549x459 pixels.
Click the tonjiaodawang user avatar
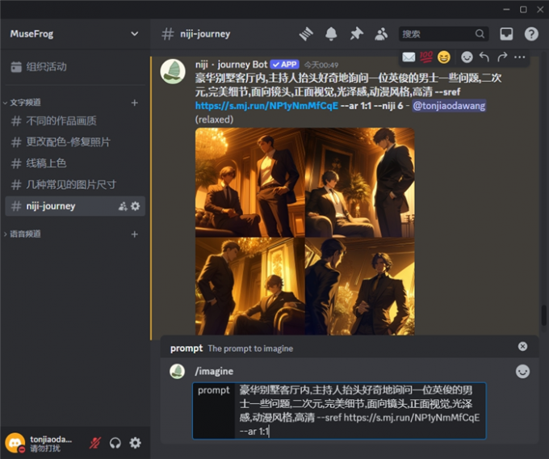point(15,443)
